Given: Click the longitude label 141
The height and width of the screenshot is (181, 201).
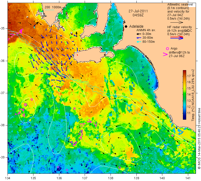Looking at the screenshot, I should click(x=188, y=178).
